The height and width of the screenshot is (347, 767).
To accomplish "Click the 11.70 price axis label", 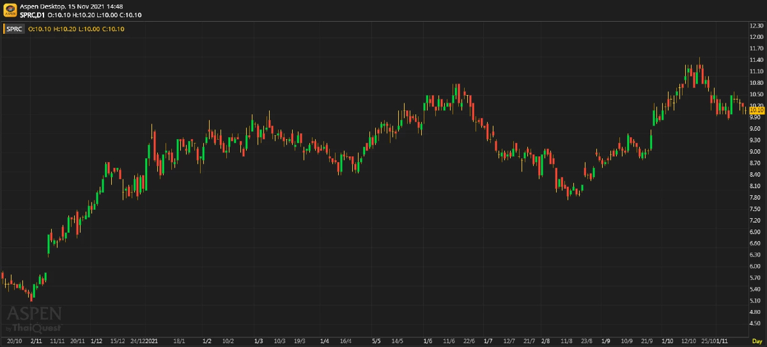I will click(757, 48).
